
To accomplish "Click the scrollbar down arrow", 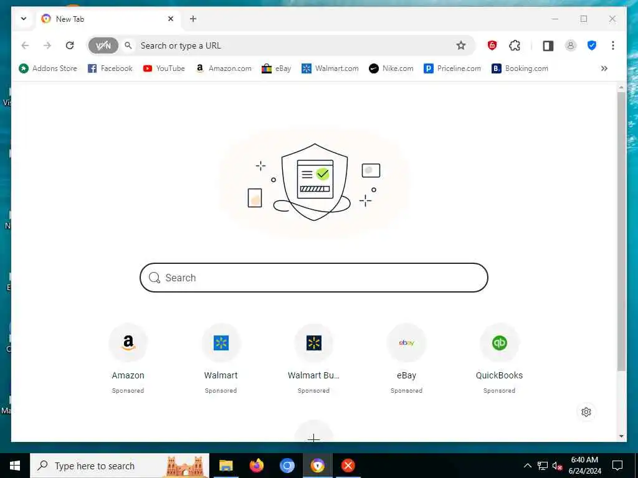I will pos(621,436).
